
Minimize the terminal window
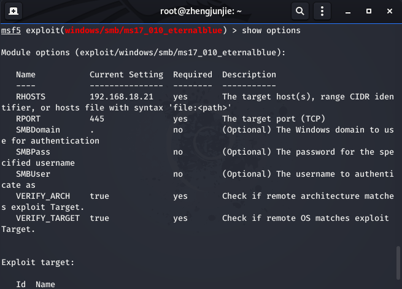[x=348, y=11]
